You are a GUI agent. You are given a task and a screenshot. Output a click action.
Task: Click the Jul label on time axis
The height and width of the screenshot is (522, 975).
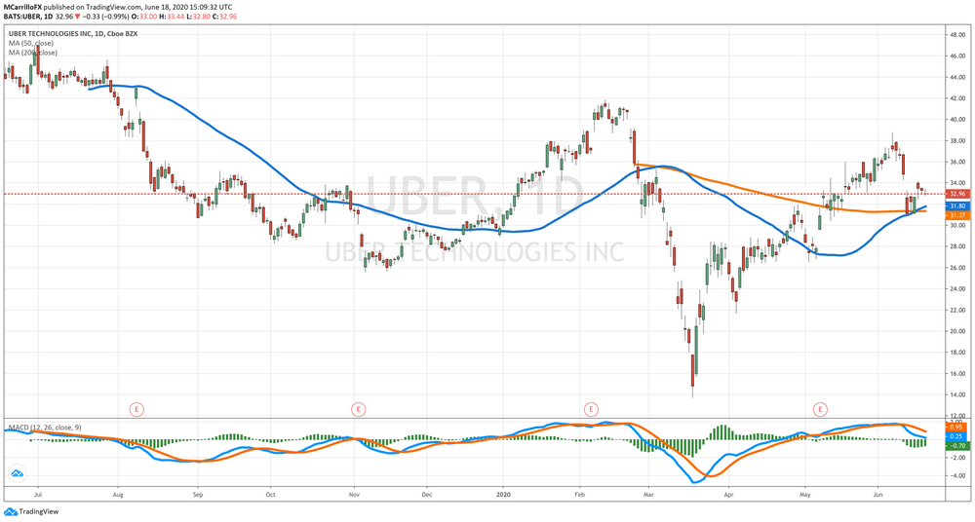click(x=38, y=495)
